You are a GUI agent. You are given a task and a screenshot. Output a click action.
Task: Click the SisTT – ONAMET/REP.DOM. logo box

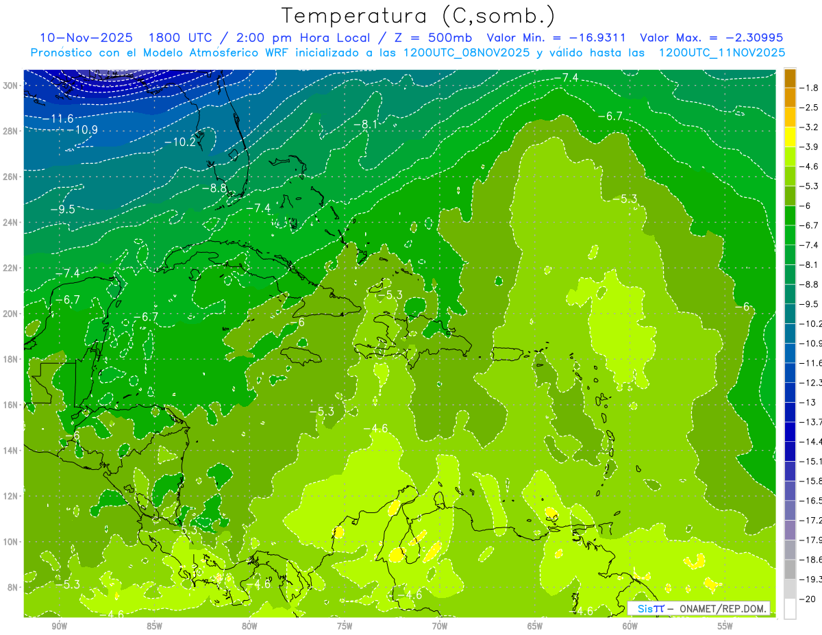(699, 608)
